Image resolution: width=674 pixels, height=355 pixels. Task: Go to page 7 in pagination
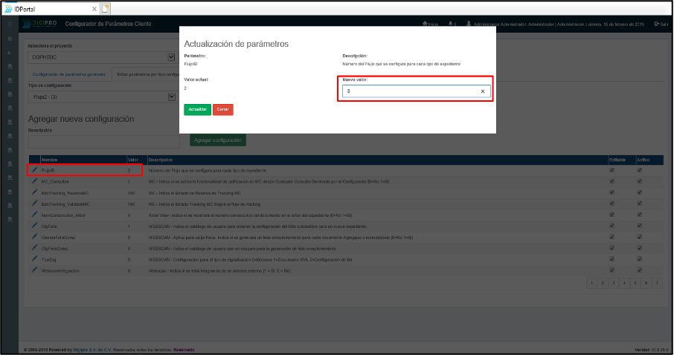click(x=657, y=283)
